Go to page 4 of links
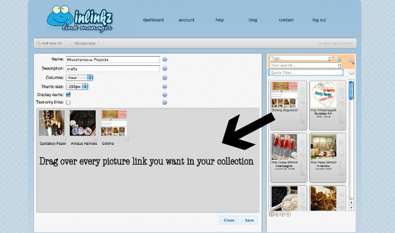 click(x=288, y=214)
